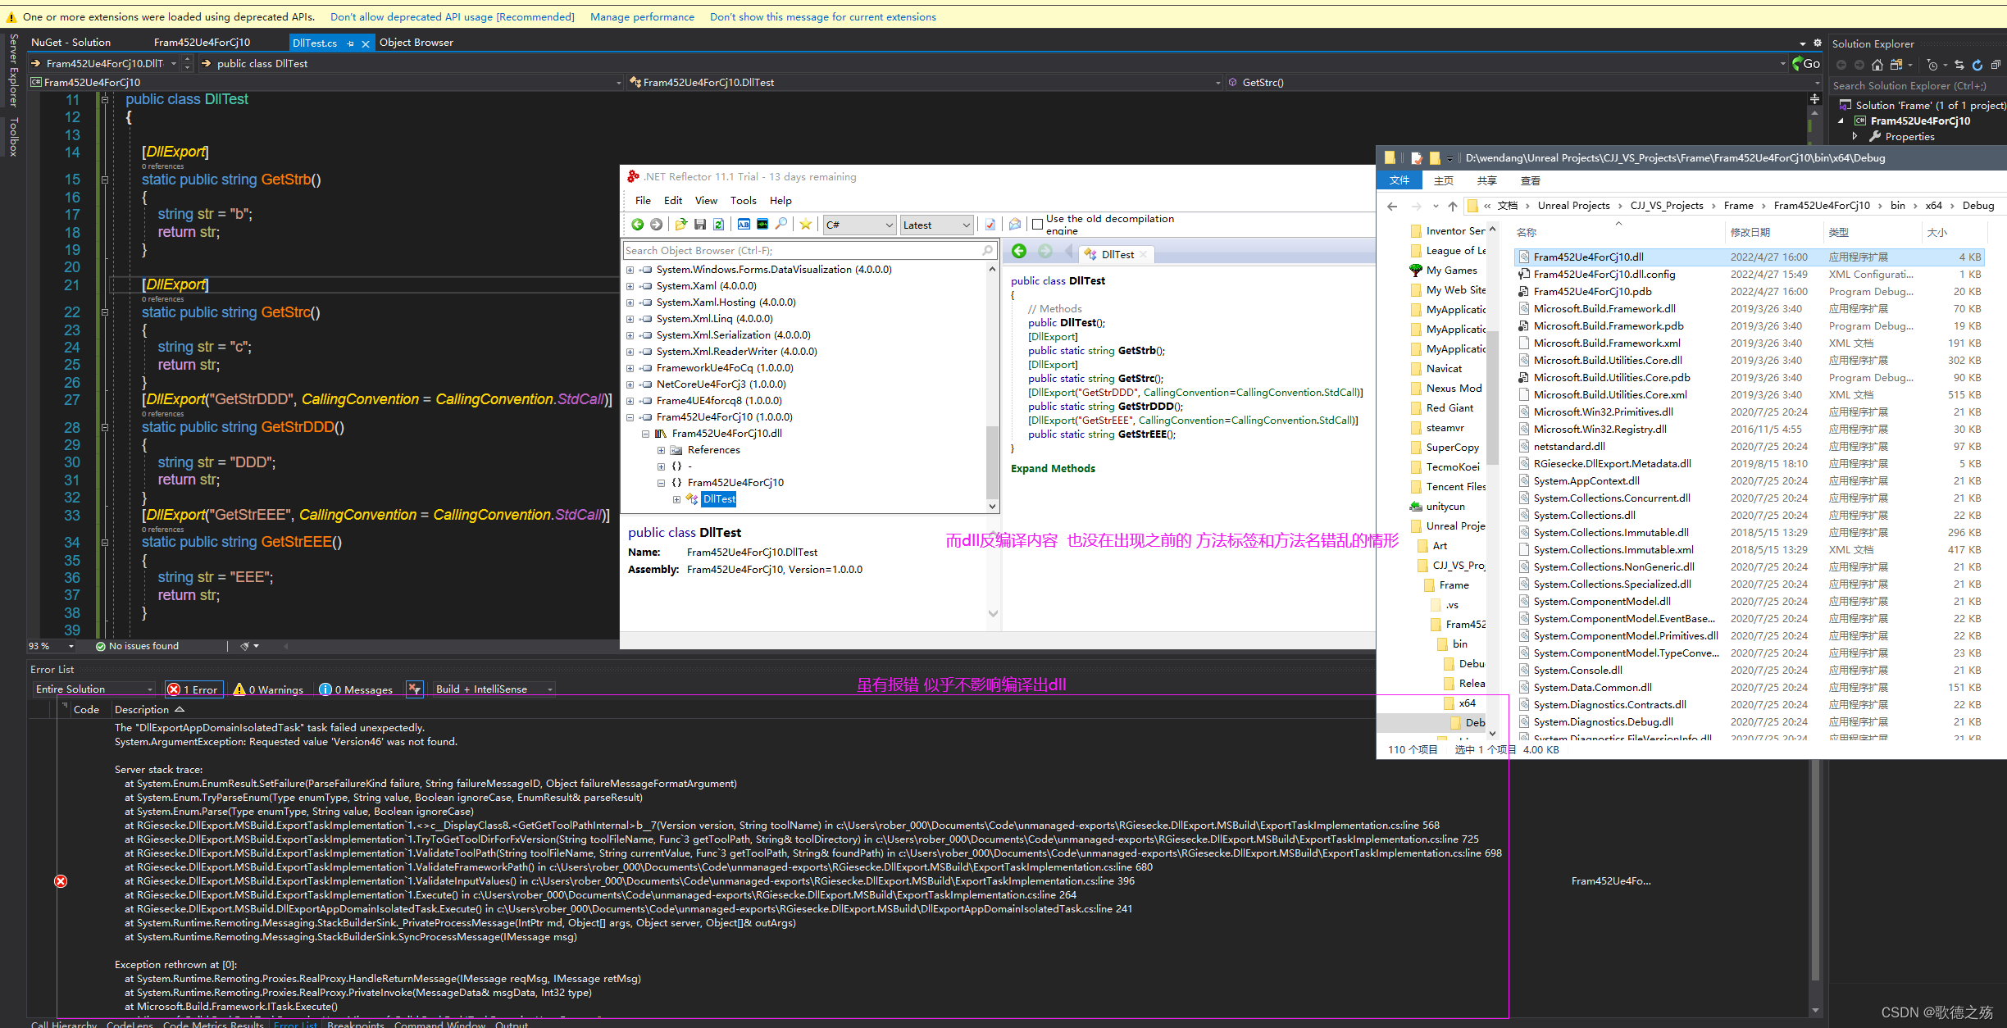Image resolution: width=2007 pixels, height=1028 pixels.
Task: Click Unreal Projects breadcrumb in address bar
Action: tap(1573, 206)
